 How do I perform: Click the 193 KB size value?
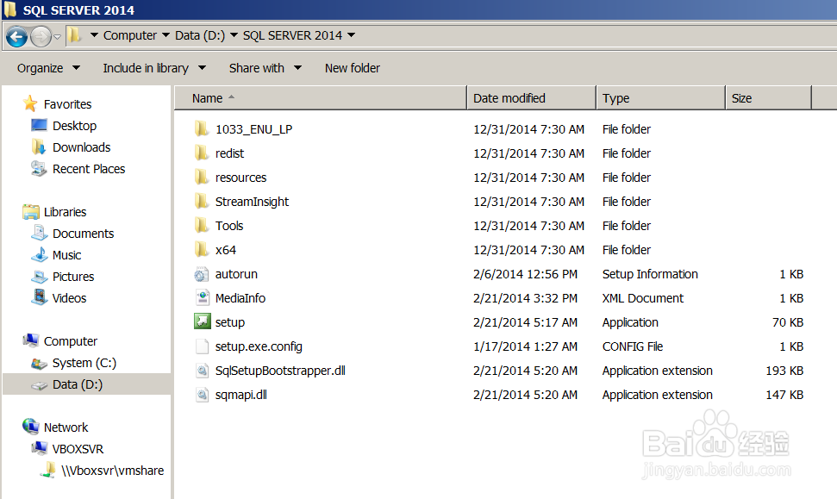[784, 371]
